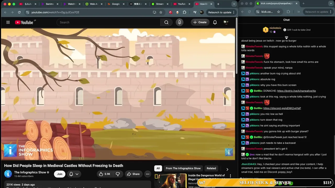
Task: Click the Share button
Action: [133, 174]
